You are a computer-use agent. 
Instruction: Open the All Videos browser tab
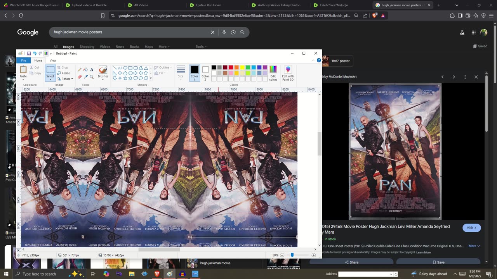[141, 5]
